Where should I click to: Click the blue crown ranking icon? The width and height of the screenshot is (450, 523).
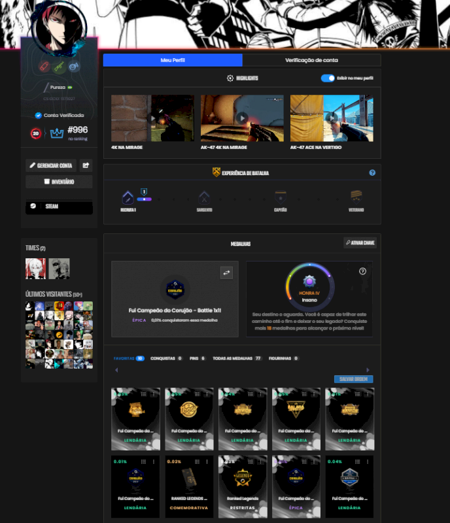pyautogui.click(x=57, y=133)
